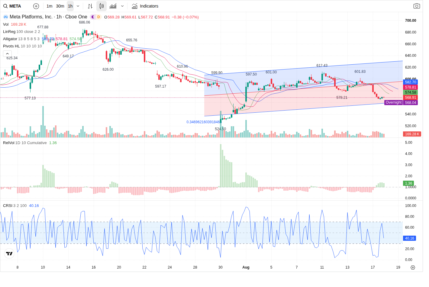This screenshot has height=287, width=429.
Task: Take a snapshot with the camera icon
Action: click(x=417, y=6)
